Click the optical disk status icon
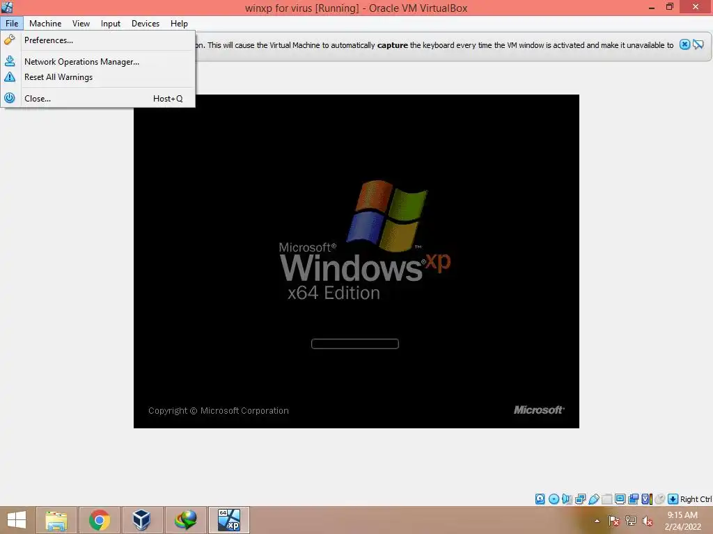Viewport: 713px width, 534px height. pyautogui.click(x=554, y=499)
